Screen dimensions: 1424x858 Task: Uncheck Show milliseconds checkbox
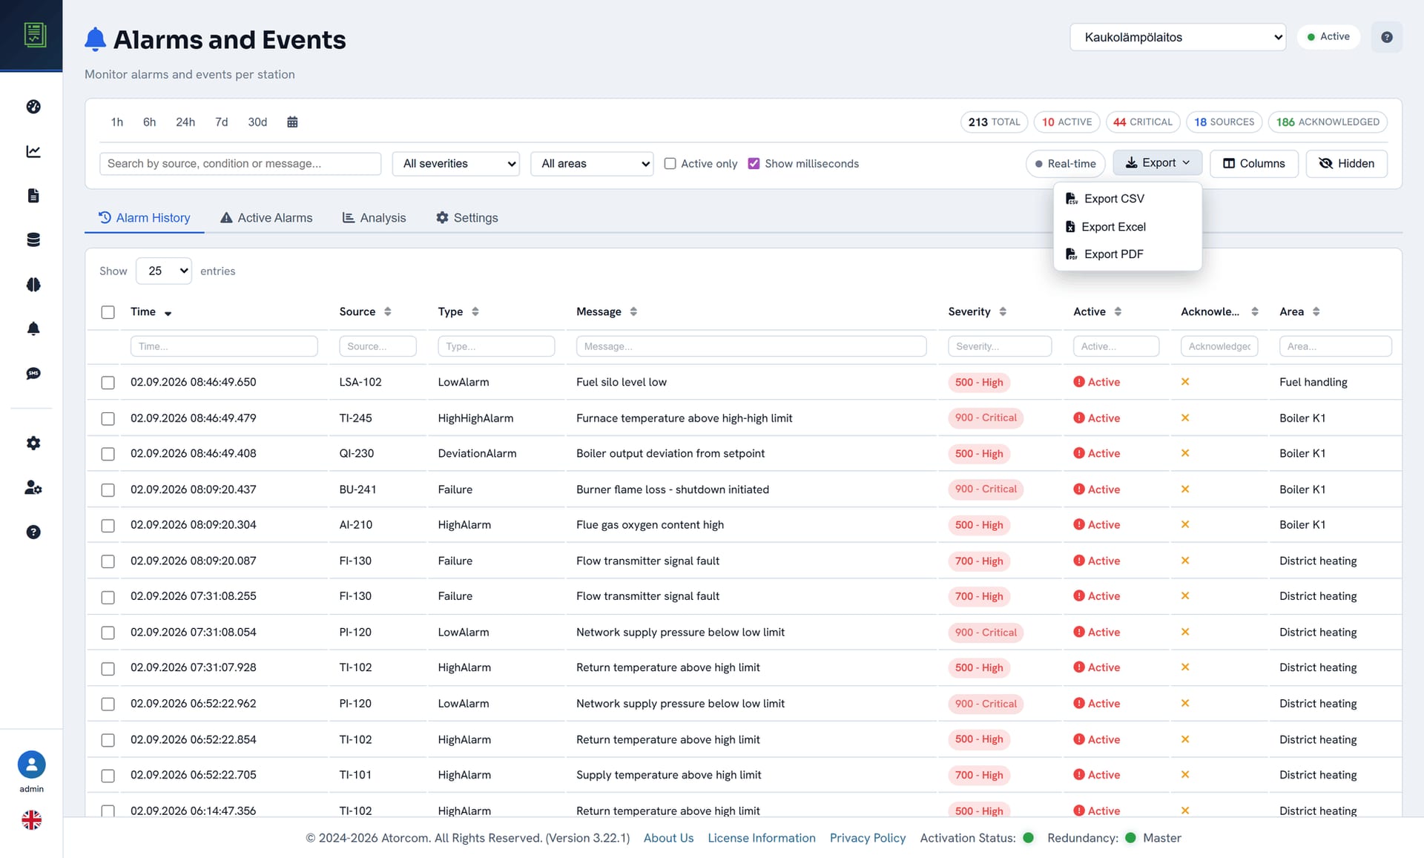pos(754,164)
